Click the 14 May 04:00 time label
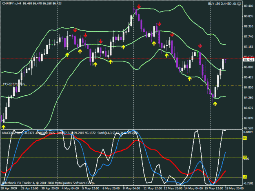This screenshot has width=255, height=191. [193, 189]
